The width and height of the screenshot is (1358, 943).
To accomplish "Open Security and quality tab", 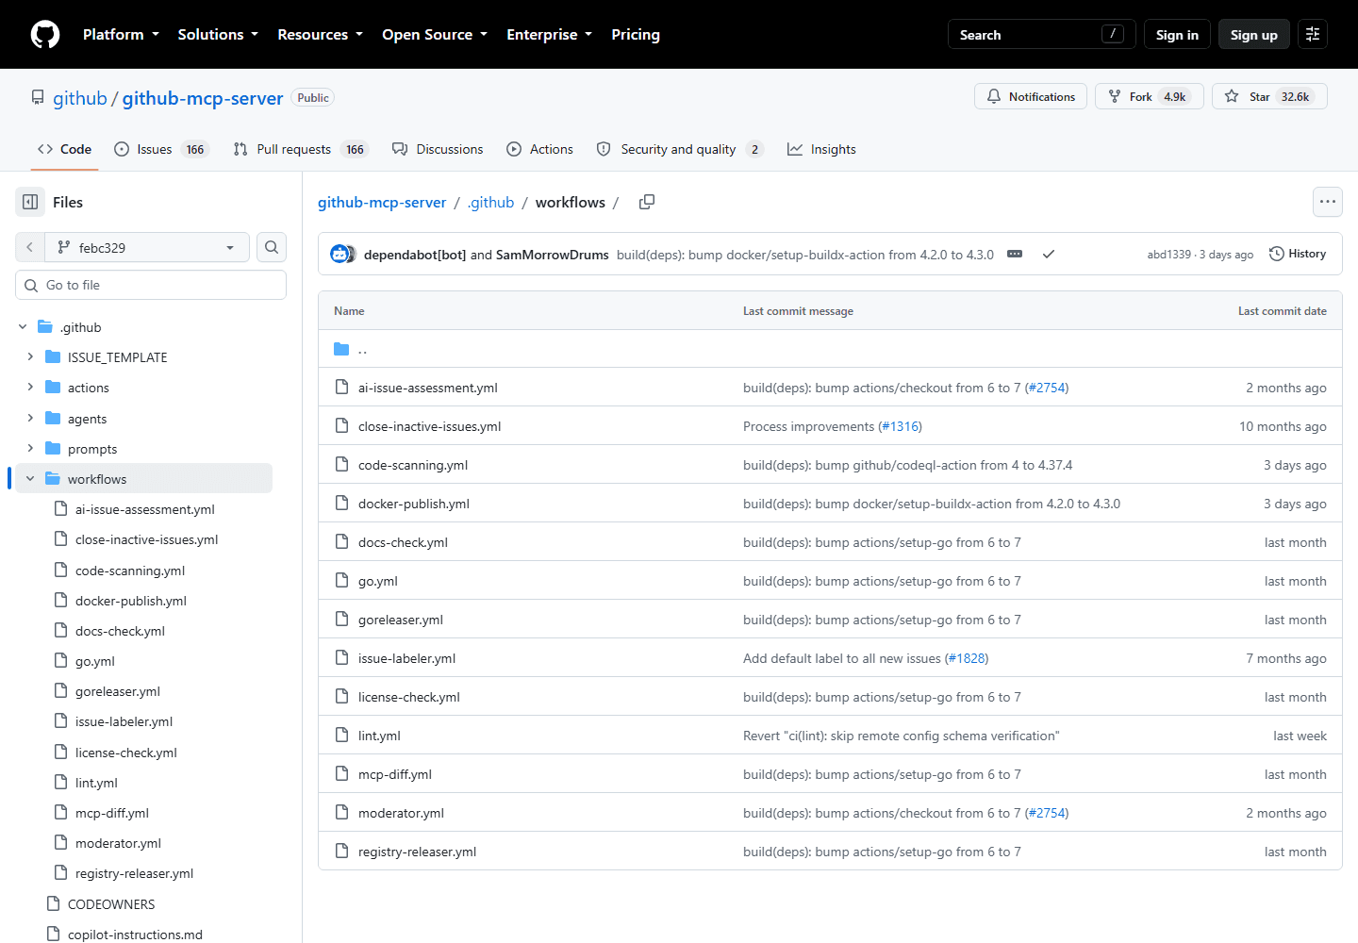I will pos(680,149).
